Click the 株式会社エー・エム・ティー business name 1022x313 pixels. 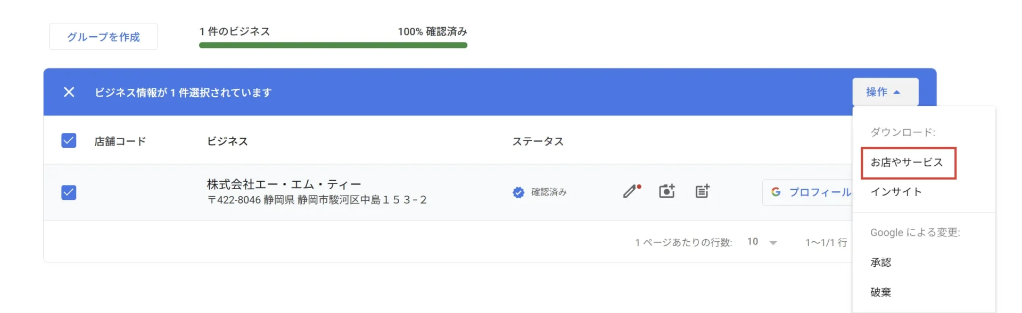pos(284,184)
